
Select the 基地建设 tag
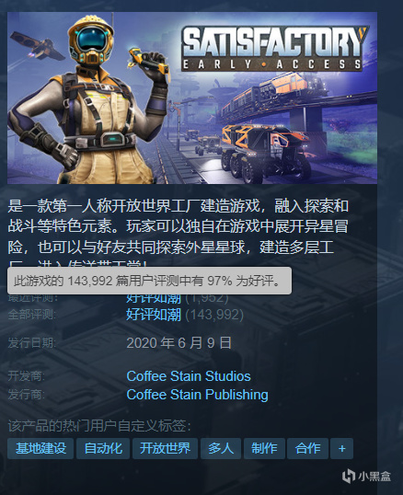pyautogui.click(x=40, y=448)
